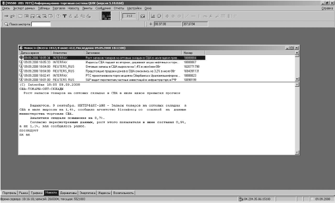The width and height of the screenshot is (335, 203).
Task: Switch to the Портфель tab
Action: pyautogui.click(x=9, y=193)
